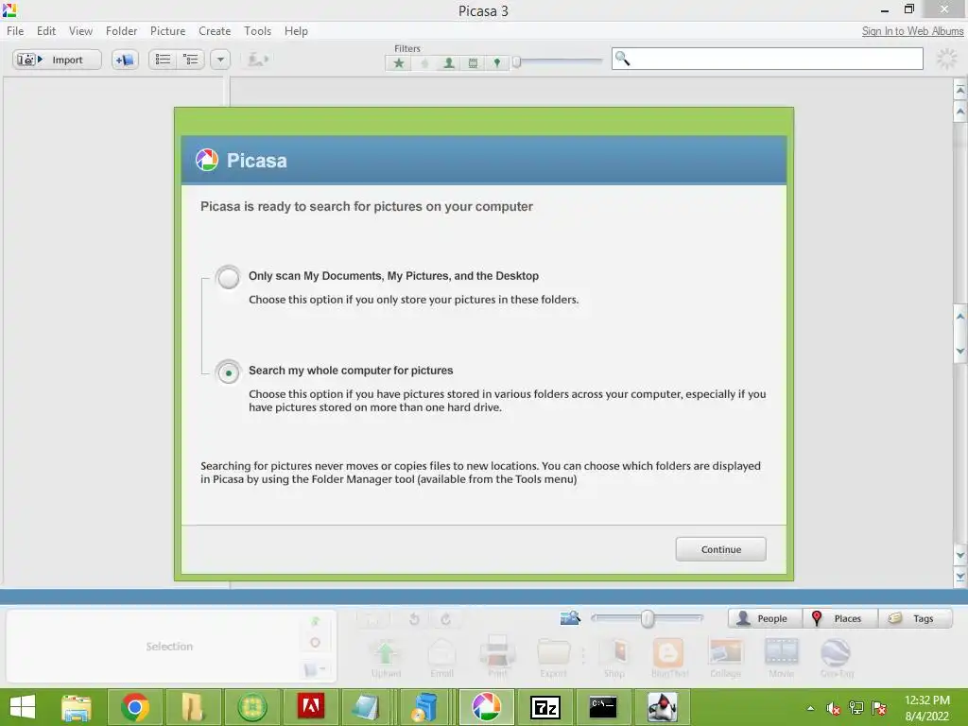Click rotate clockwise icon
Image resolution: width=968 pixels, height=726 pixels.
click(446, 618)
